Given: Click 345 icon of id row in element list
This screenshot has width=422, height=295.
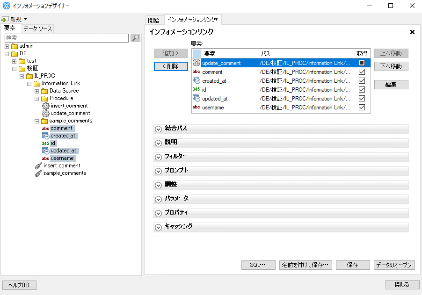Looking at the screenshot, I should [x=196, y=89].
